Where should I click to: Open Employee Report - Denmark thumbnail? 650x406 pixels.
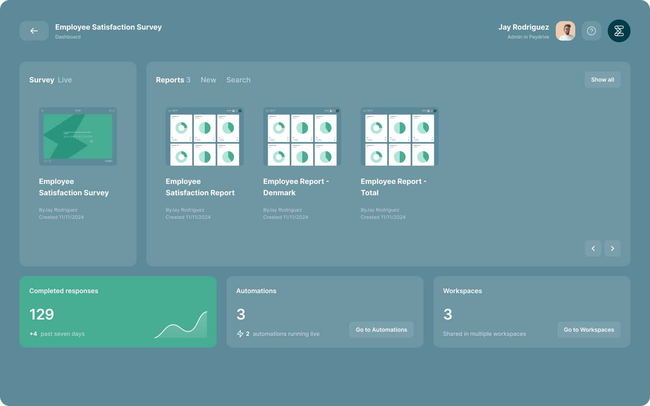(302, 136)
